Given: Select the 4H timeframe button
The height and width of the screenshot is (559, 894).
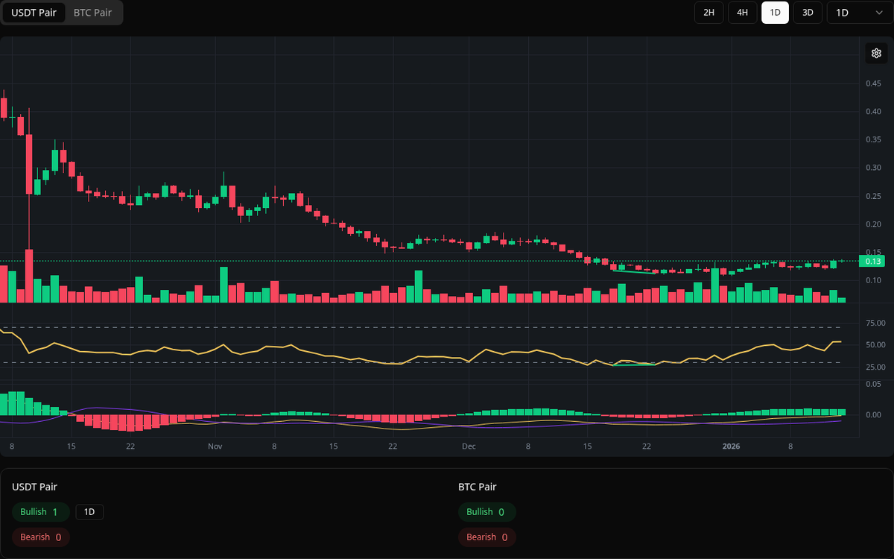Looking at the screenshot, I should (x=742, y=13).
